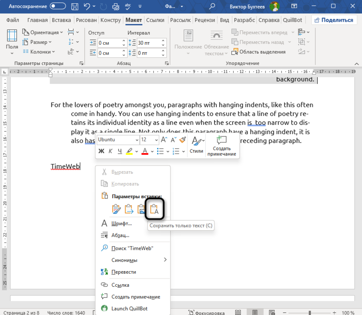362x315 pixels.
Task: Click the Search magnifier in title bar
Action: (x=212, y=7)
